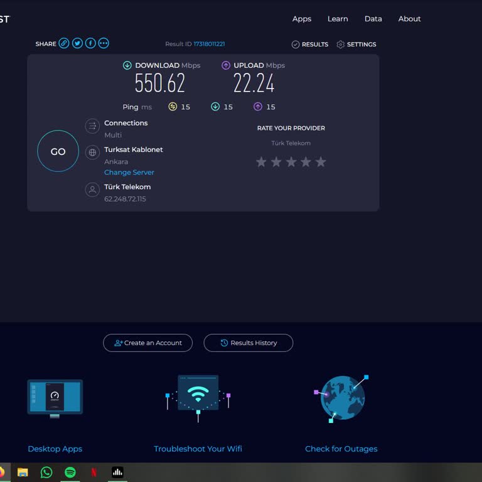
Task: Copy the result link via the share icon
Action: pyautogui.click(x=64, y=43)
